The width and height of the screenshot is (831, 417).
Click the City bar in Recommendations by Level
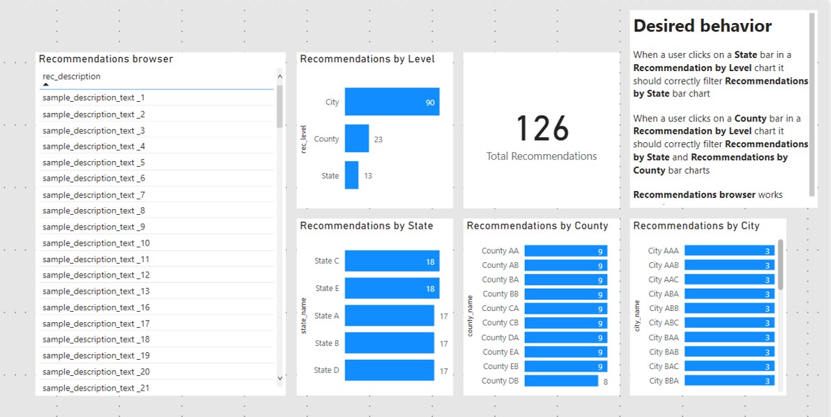(392, 102)
